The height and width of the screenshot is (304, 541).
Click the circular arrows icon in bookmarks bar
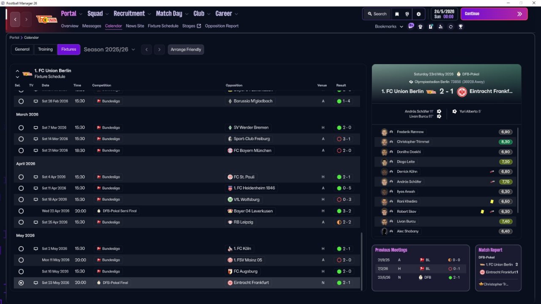pyautogui.click(x=451, y=27)
